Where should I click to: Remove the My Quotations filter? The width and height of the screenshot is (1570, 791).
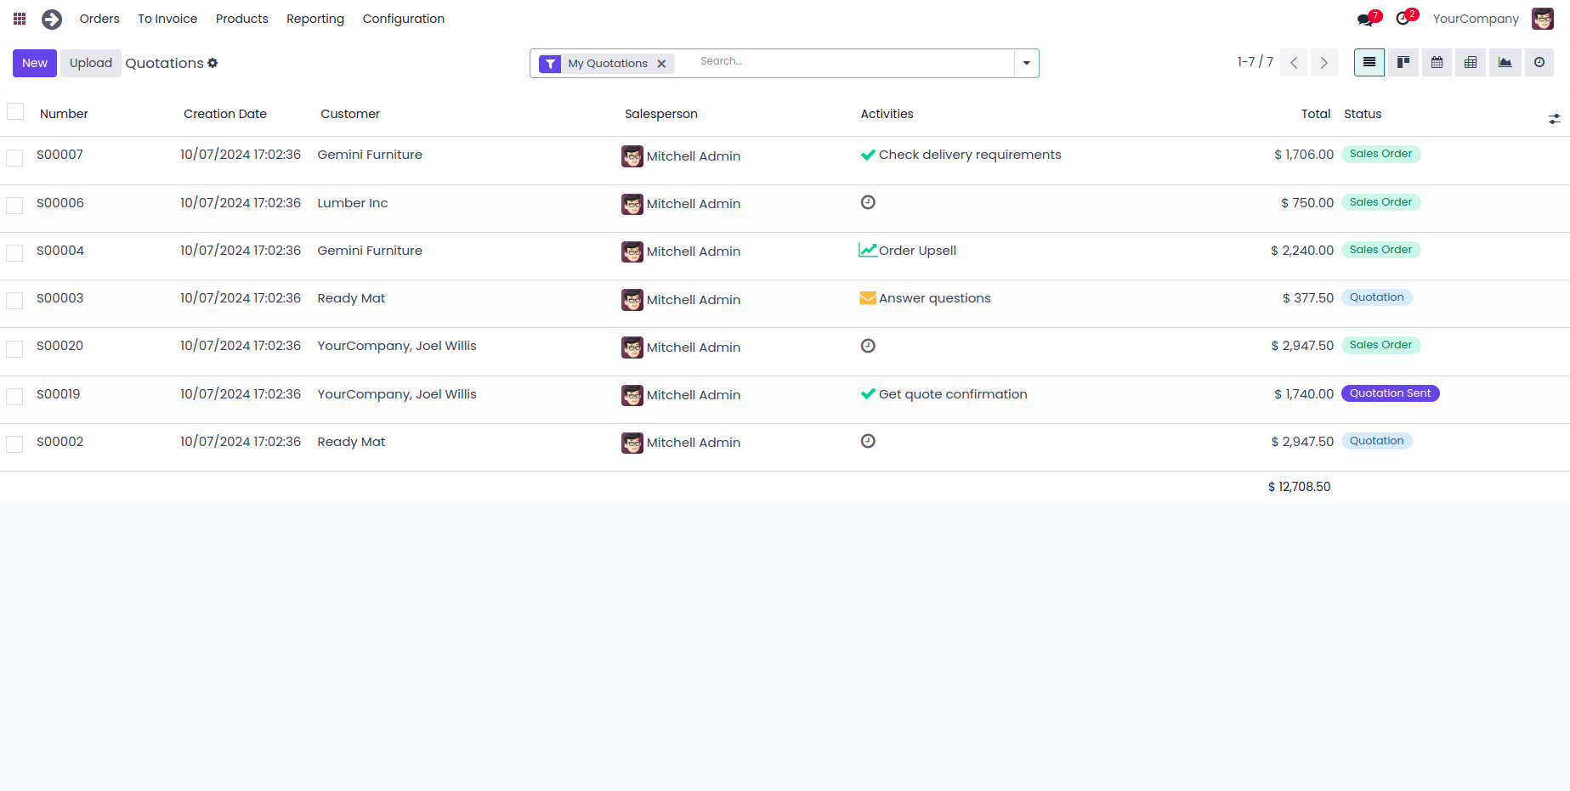coord(661,64)
